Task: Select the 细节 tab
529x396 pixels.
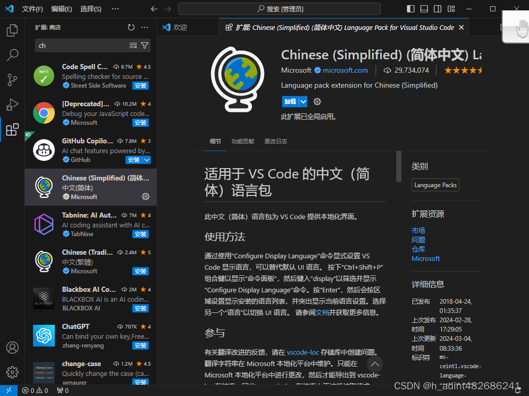Action: click(215, 141)
